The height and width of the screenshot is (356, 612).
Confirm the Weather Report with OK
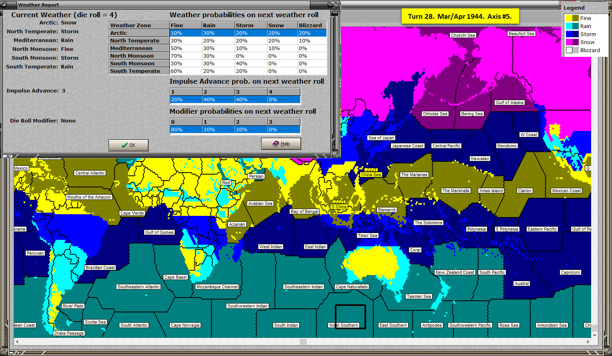[129, 145]
